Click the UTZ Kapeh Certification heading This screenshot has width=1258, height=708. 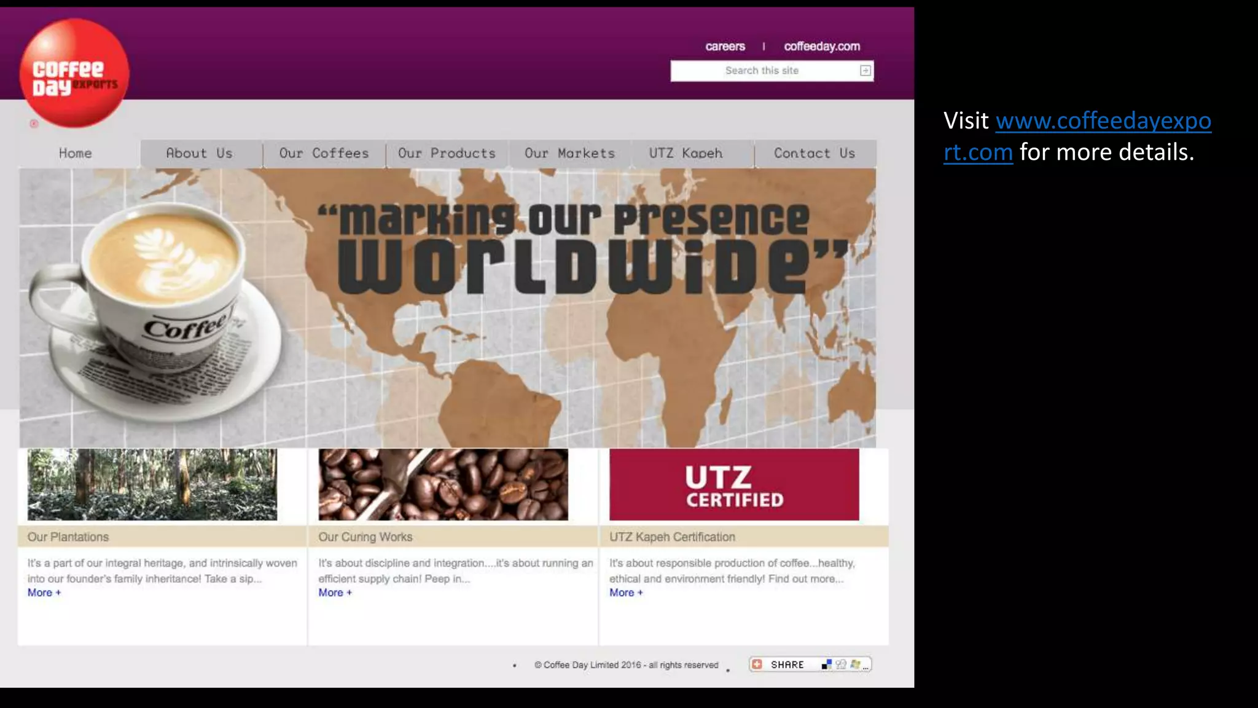pos(672,537)
